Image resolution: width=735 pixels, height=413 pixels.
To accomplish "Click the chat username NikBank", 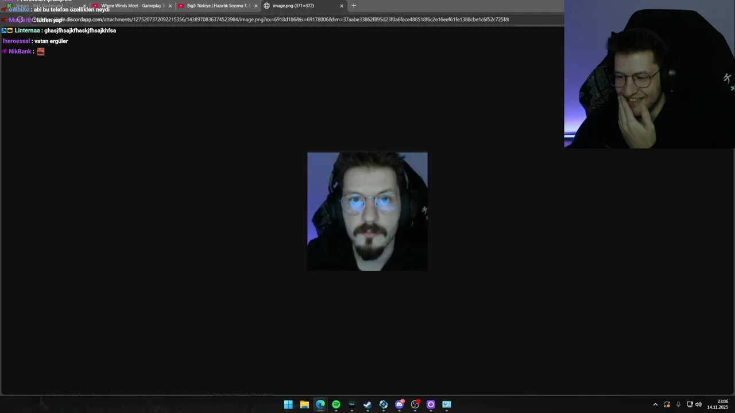I will click(20, 52).
